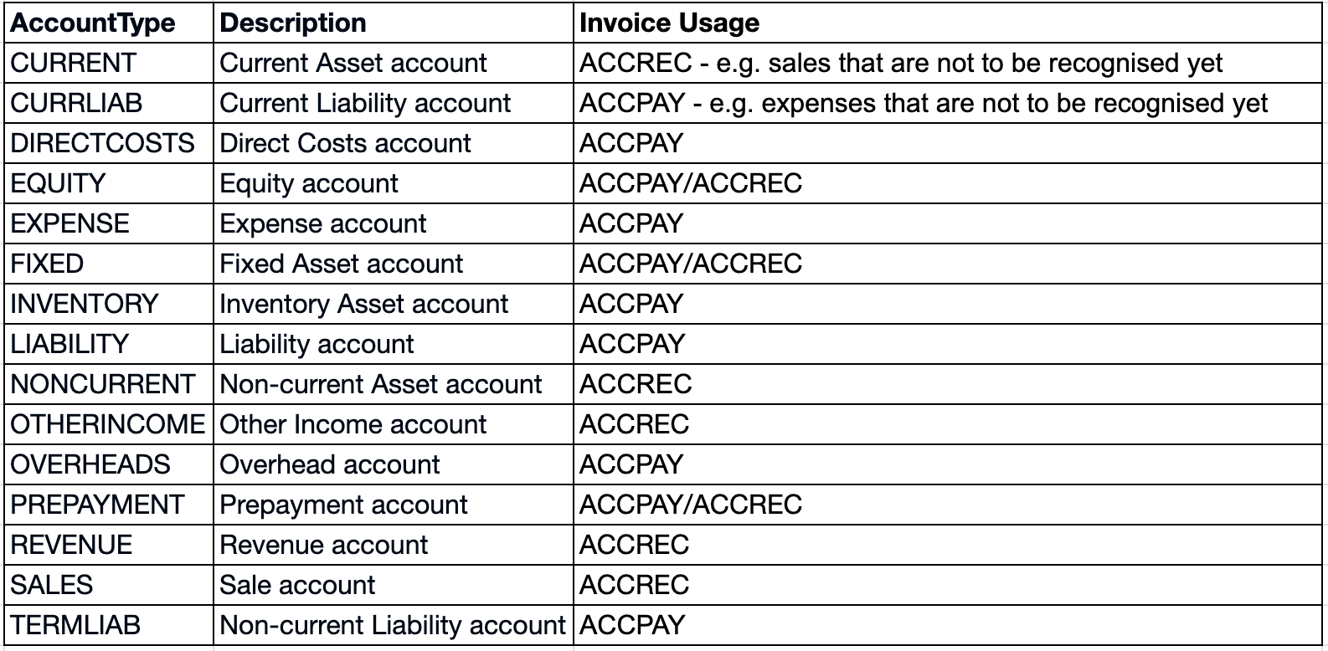Select the Revenue account description cell
This screenshot has height=651, width=1328.
pos(323,545)
